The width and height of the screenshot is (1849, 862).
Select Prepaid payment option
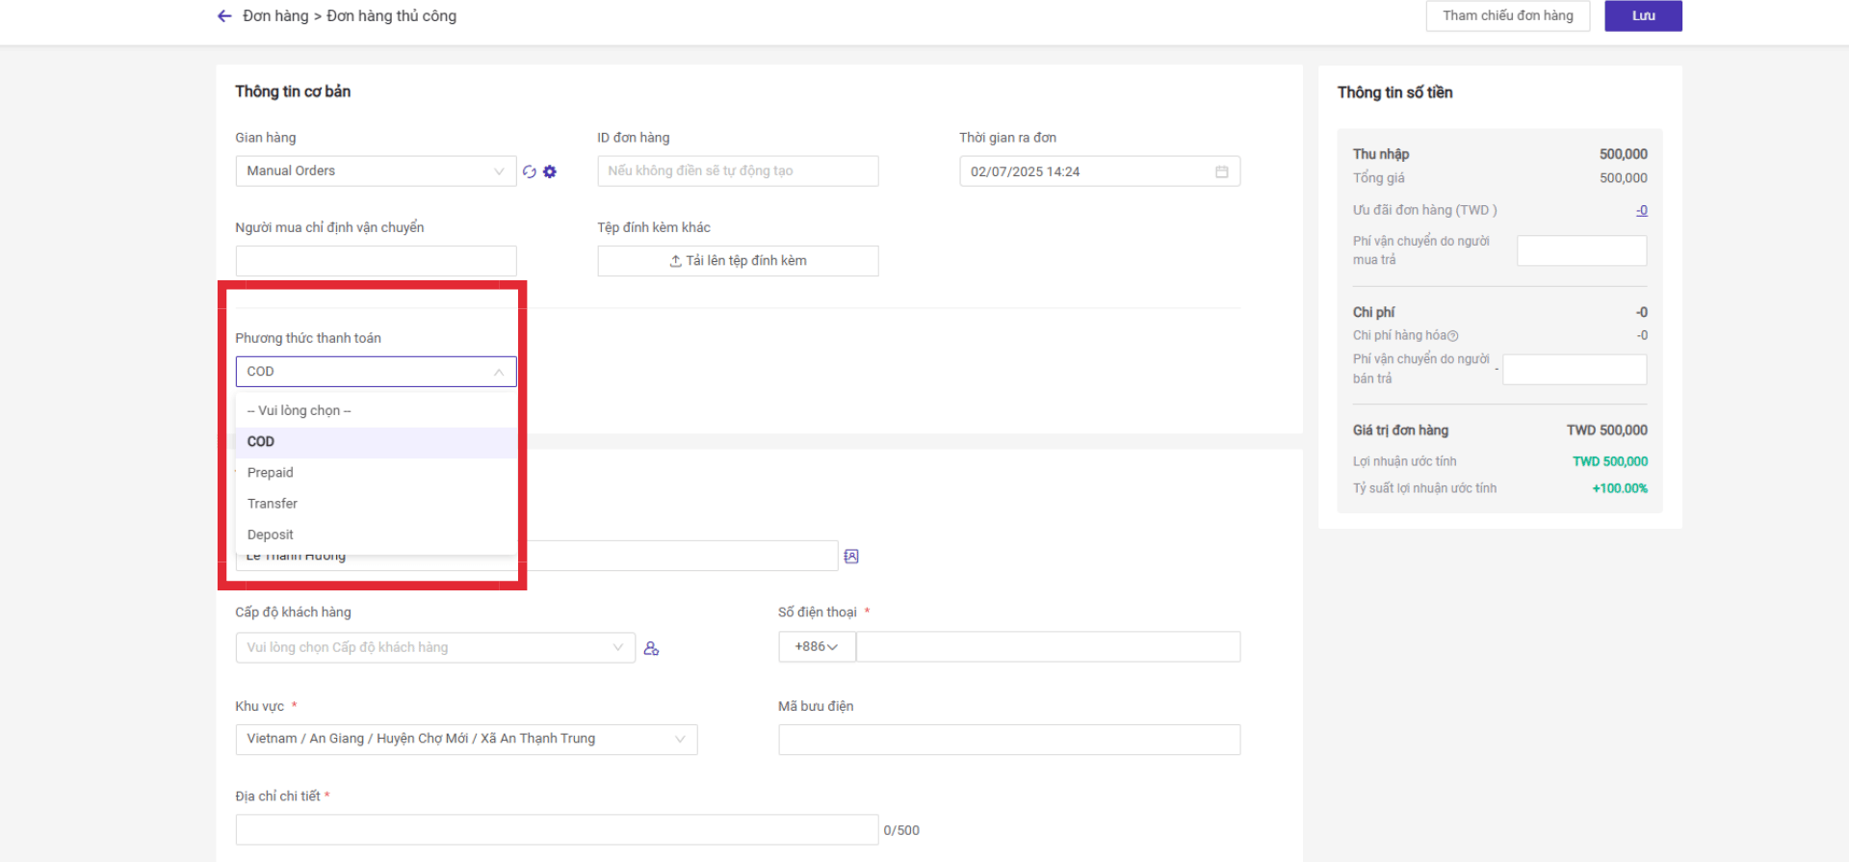pyautogui.click(x=271, y=473)
